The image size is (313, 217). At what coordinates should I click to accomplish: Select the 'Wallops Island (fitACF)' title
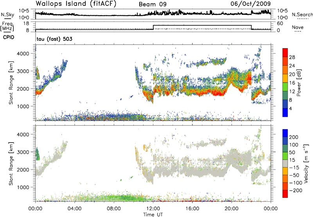click(76, 4)
